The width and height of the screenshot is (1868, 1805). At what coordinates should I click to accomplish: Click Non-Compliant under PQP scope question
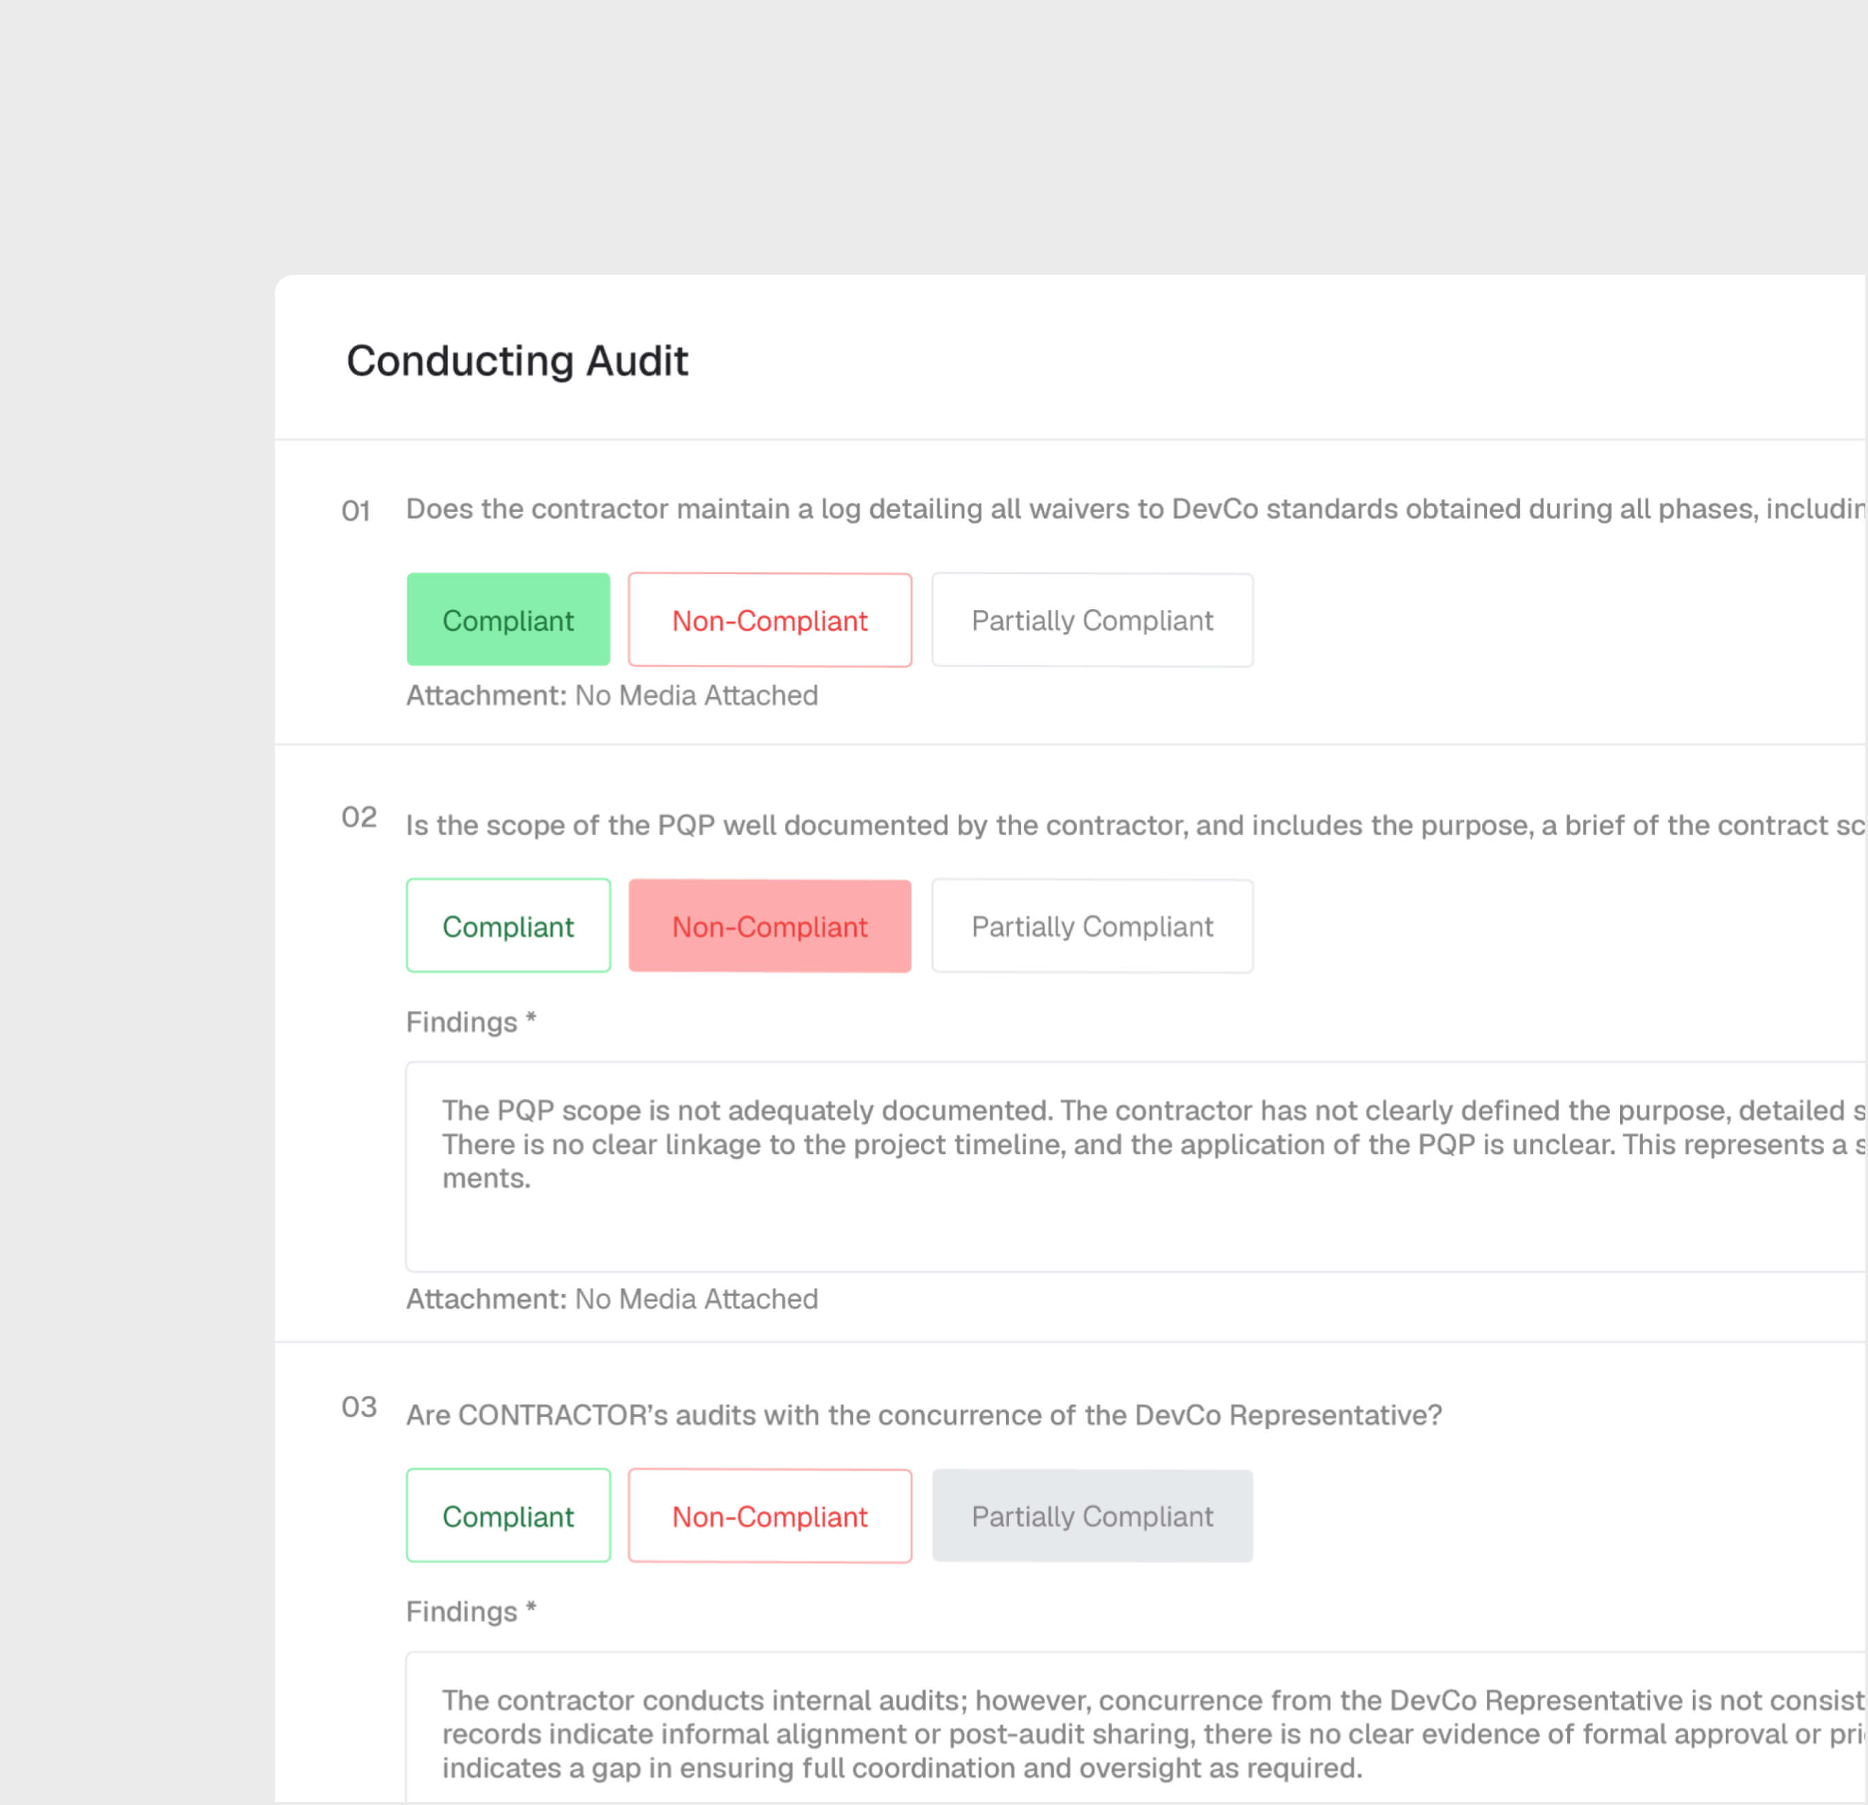click(769, 927)
